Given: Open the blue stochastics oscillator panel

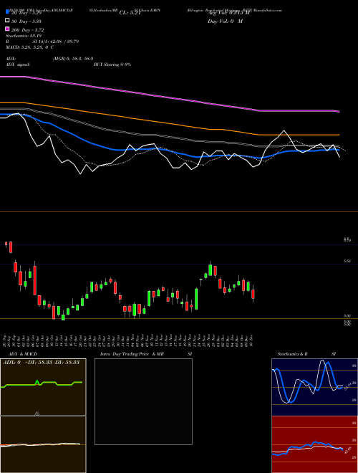Looking at the screenshot, I should (x=314, y=387).
